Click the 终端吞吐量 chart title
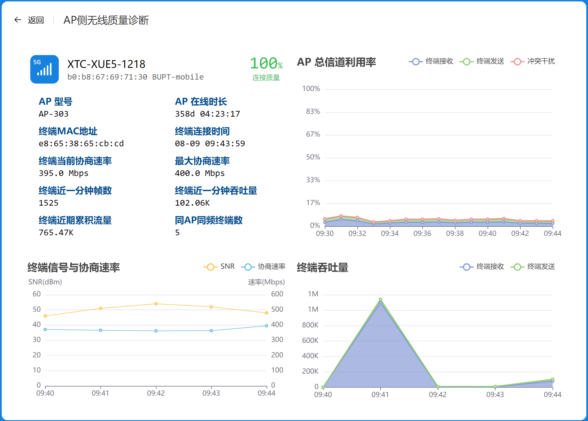The height and width of the screenshot is (421, 588). [323, 267]
